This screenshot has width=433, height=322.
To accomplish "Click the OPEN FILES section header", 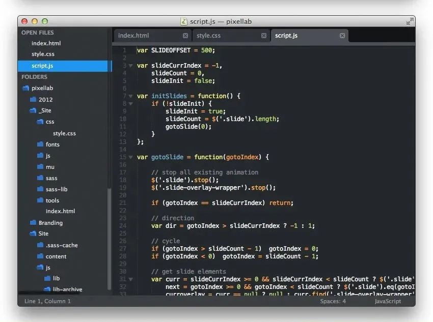I will (x=38, y=33).
